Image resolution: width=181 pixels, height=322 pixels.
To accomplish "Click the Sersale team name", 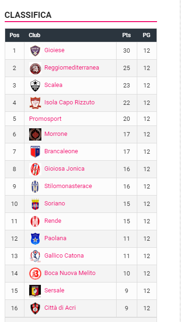I will click(54, 291).
